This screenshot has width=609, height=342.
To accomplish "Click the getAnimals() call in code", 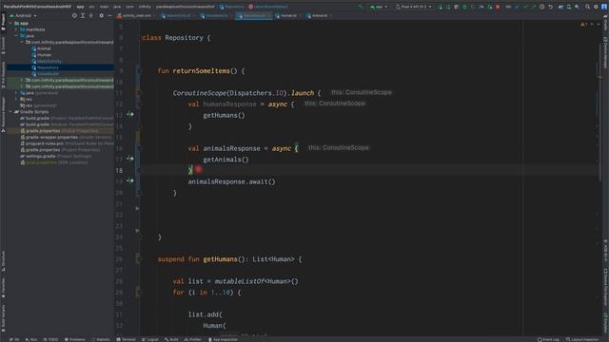I will 226,160.
